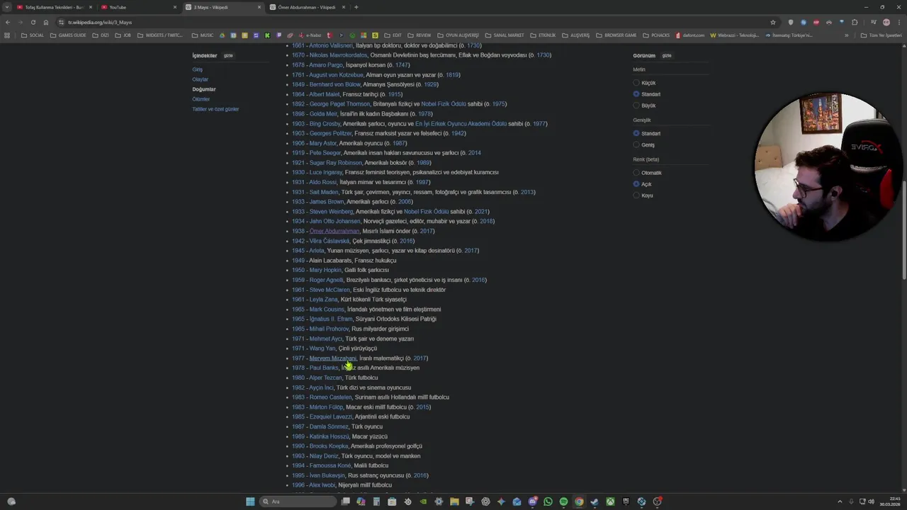The width and height of the screenshot is (907, 510).
Task: Open the GAMES GUIDE bookmarks folder
Action: (x=68, y=35)
